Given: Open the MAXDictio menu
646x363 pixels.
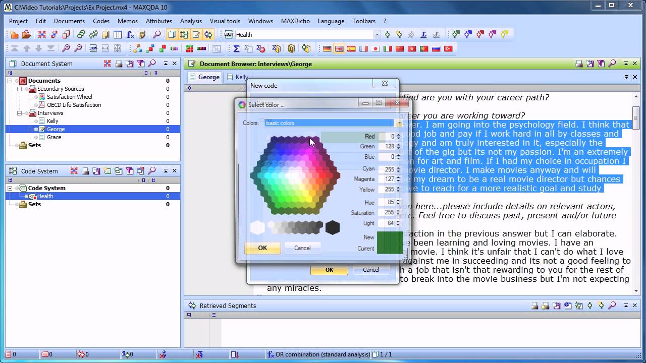Looking at the screenshot, I should click(x=295, y=21).
